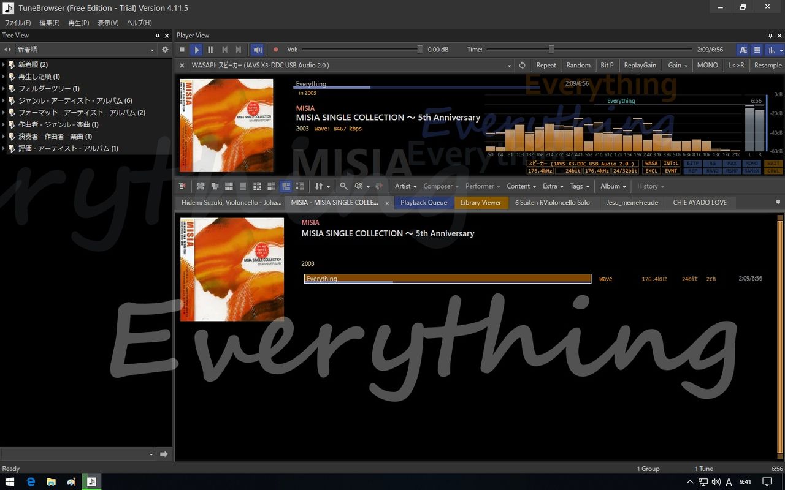Click the Play button in Player View
Screen dimensions: 785x490
click(x=196, y=50)
